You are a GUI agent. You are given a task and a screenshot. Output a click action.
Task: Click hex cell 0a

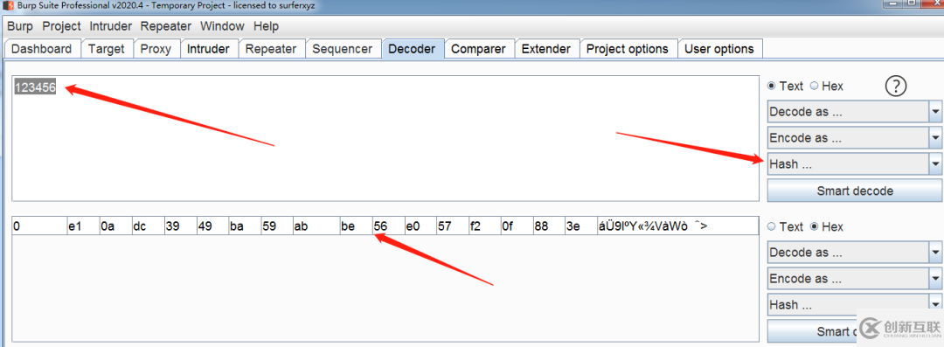[115, 226]
